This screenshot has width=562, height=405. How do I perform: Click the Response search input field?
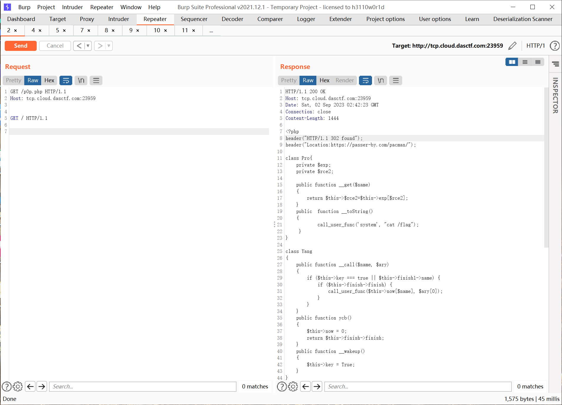click(x=418, y=386)
